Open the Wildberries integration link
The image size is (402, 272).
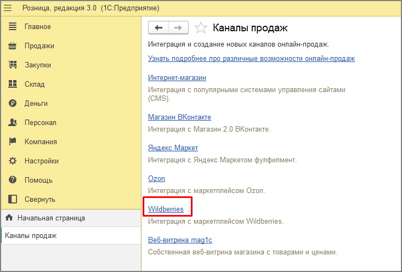pos(166,209)
